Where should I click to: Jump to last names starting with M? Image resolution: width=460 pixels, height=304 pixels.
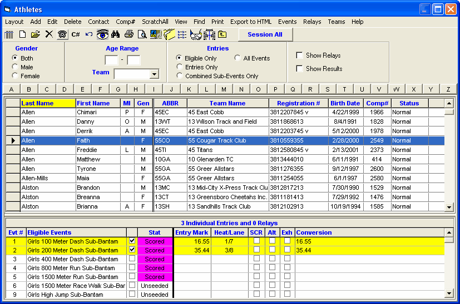point(224,89)
